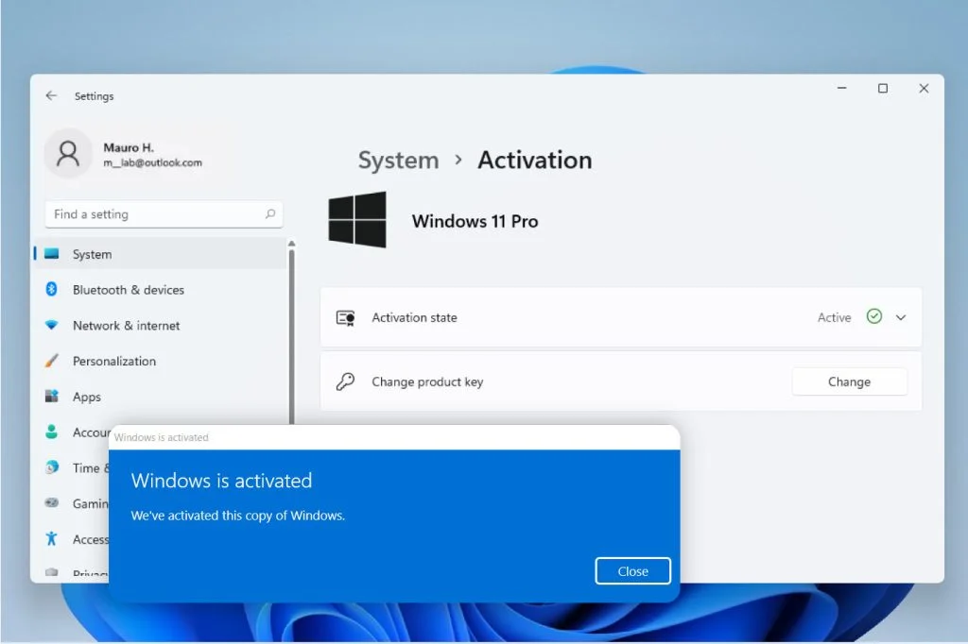
Task: Select System in the sidebar navigation
Action: point(92,254)
